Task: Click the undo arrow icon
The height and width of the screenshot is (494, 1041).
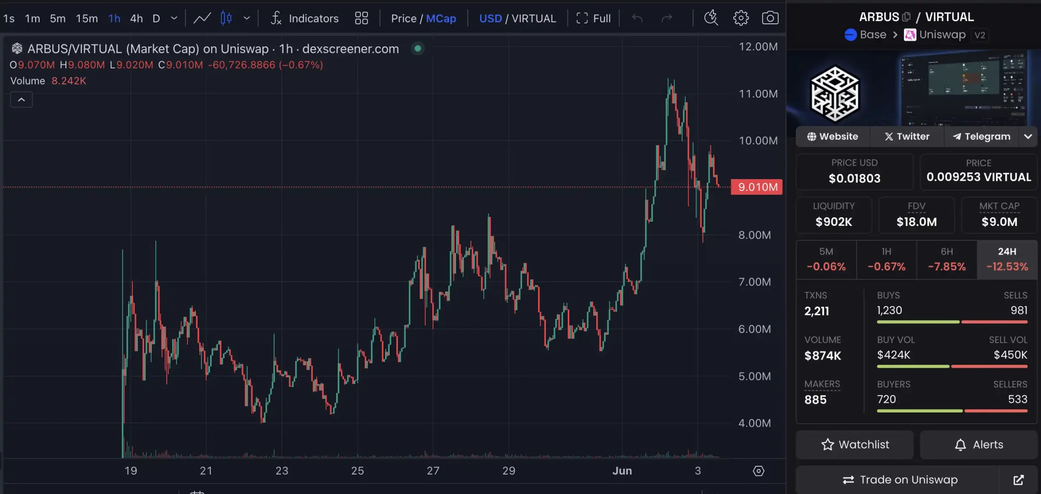Action: (x=637, y=18)
